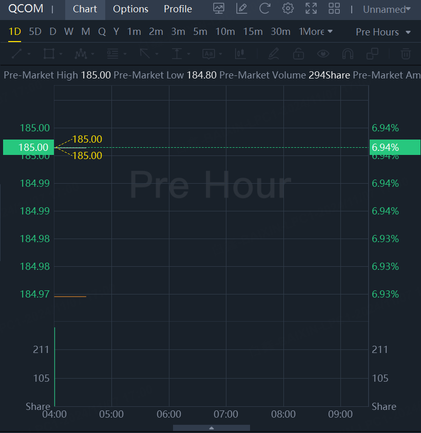This screenshot has height=433, width=421.
Task: Select the D daily timeframe
Action: (53, 31)
